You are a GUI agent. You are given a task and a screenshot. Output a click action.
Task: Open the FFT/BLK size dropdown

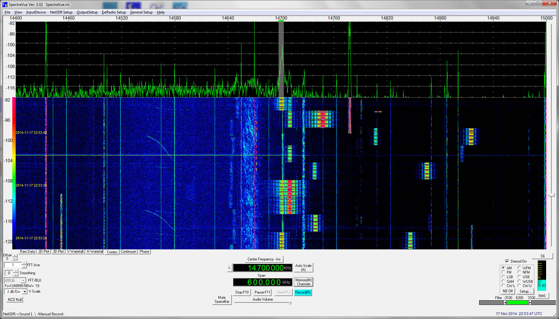click(x=23, y=280)
